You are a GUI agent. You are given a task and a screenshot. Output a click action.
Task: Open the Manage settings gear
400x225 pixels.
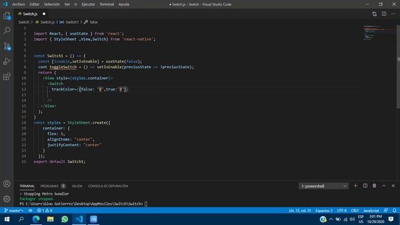coord(7,199)
